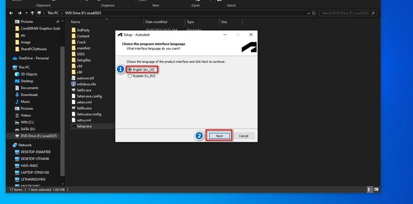413x204 pixels.
Task: Click the Next button in setup
Action: (x=219, y=136)
